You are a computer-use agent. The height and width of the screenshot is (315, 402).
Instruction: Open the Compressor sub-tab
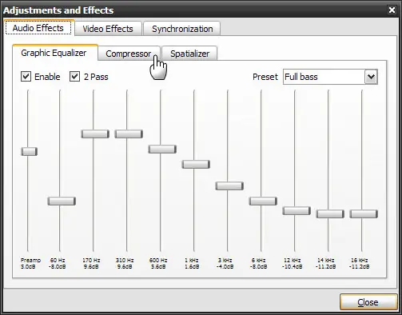[x=129, y=54]
